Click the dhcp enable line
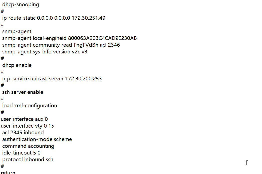The image size is (262, 174). coord(17,65)
